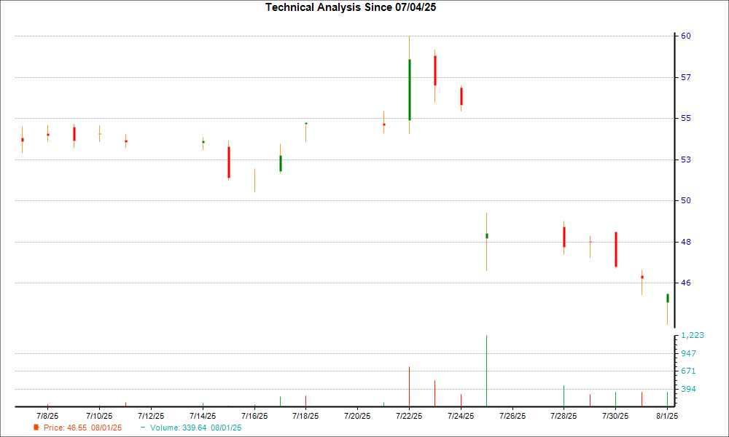The image size is (729, 437).
Task: Click the tallest green volume bar
Action: 486,371
